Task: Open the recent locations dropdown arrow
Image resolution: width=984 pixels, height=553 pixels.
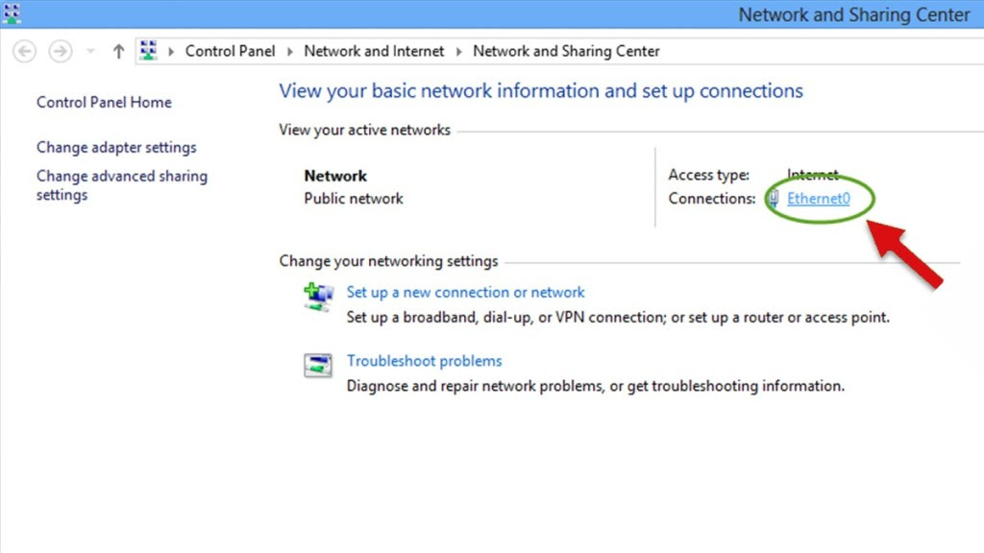Action: click(x=91, y=52)
